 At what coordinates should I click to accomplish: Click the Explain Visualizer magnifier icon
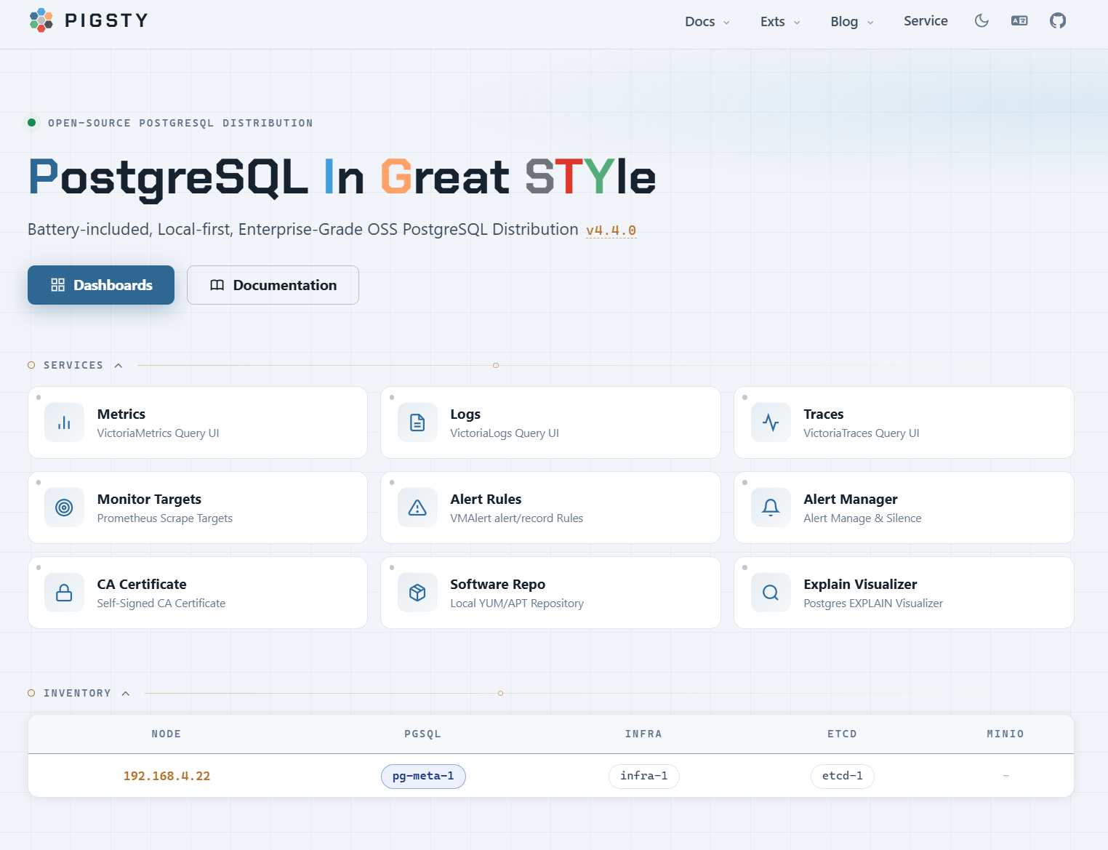point(771,593)
